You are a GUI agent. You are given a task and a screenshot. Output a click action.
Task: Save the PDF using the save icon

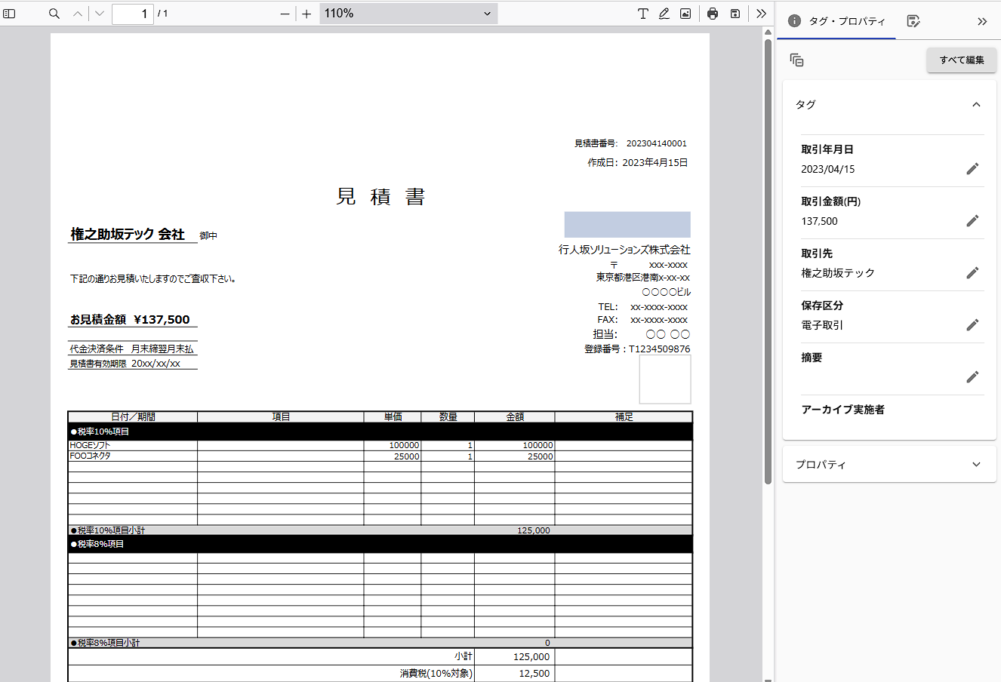pos(735,14)
